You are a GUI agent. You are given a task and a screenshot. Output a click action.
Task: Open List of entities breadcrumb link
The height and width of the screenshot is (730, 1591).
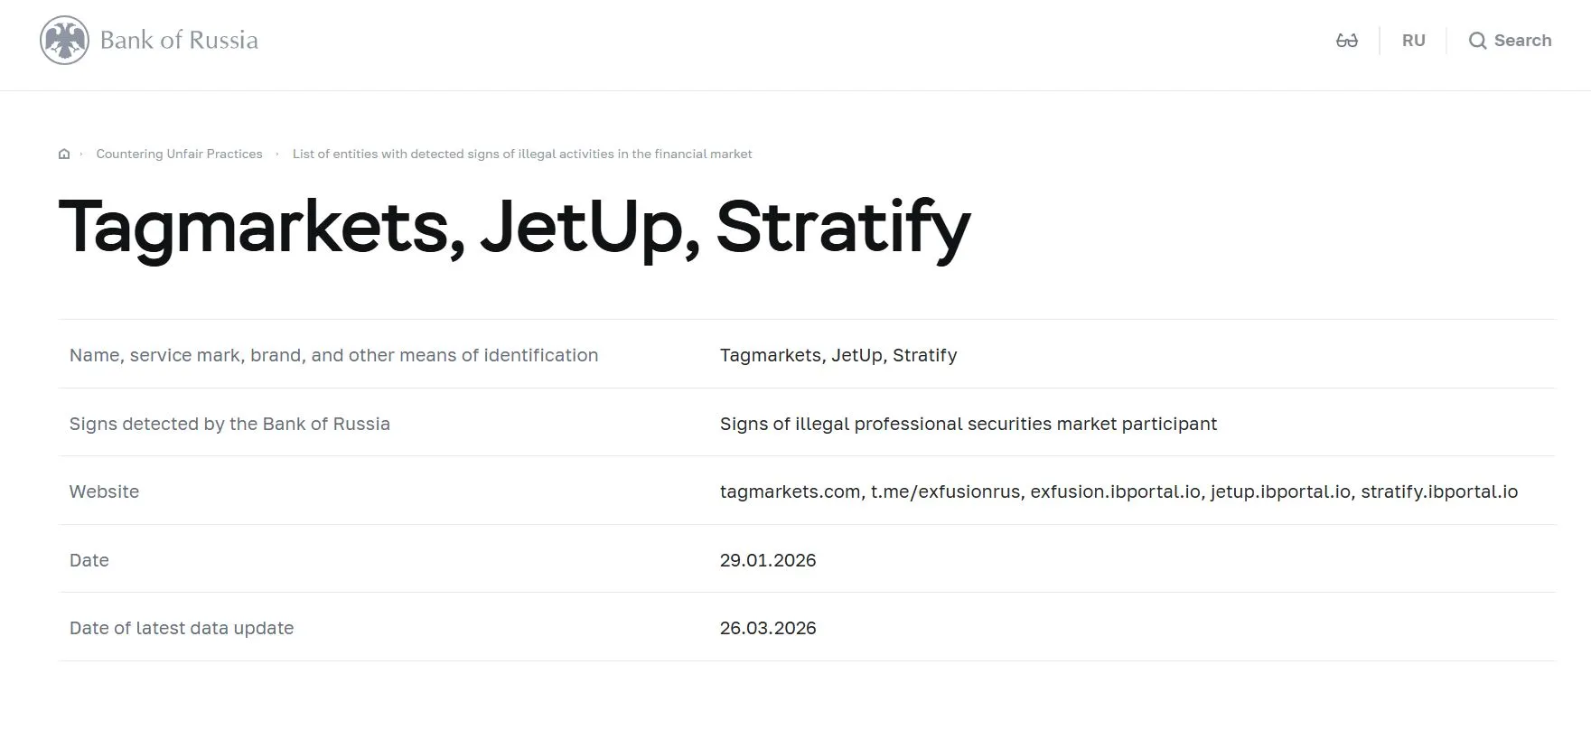(x=522, y=154)
